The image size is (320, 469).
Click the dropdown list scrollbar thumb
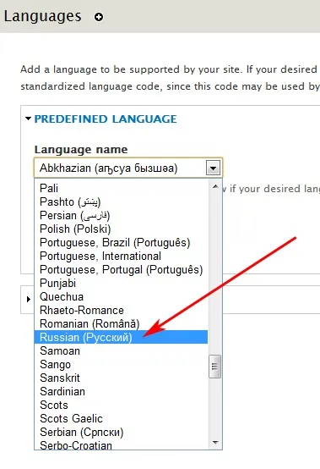pos(215,367)
